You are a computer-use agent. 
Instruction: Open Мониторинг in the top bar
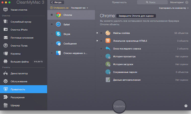tap(179, 2)
